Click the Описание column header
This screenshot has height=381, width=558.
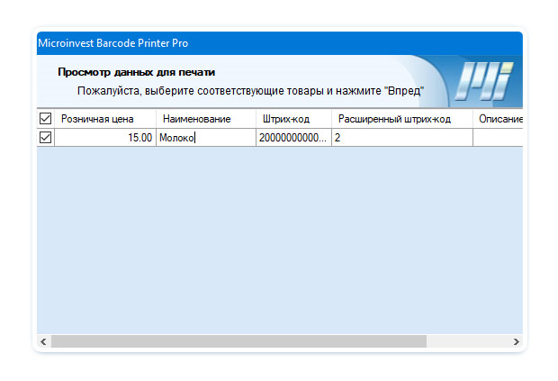click(x=498, y=119)
